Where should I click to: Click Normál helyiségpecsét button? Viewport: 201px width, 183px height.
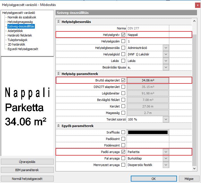pyautogui.click(x=27, y=178)
